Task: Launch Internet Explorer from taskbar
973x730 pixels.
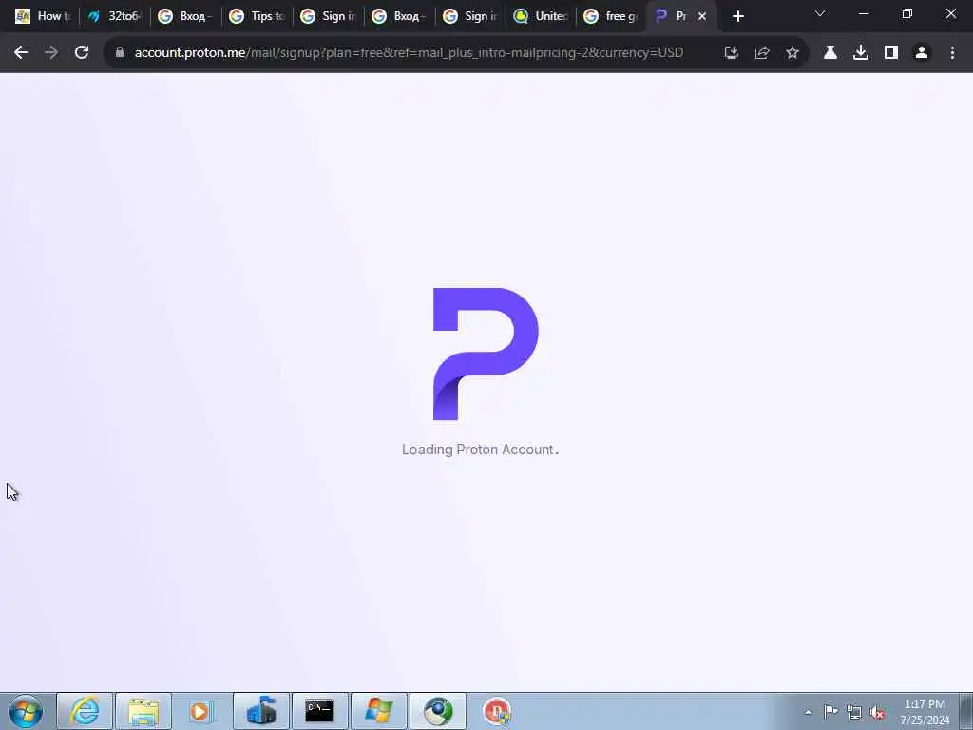Action: point(85,711)
